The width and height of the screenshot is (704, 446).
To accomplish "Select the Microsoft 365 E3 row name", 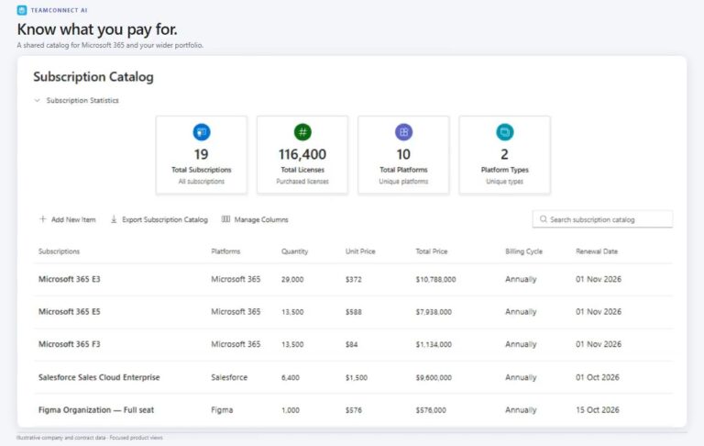I will (69, 279).
